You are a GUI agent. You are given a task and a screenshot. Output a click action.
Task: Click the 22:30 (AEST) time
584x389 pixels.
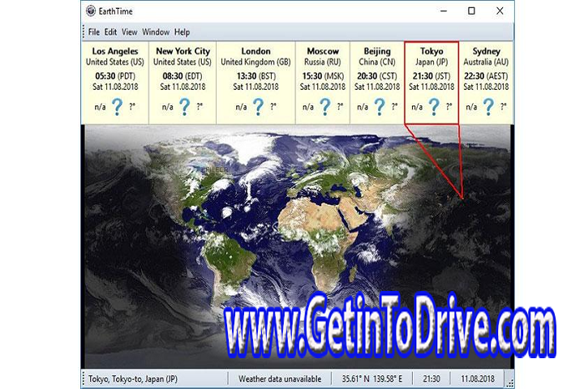pos(486,76)
